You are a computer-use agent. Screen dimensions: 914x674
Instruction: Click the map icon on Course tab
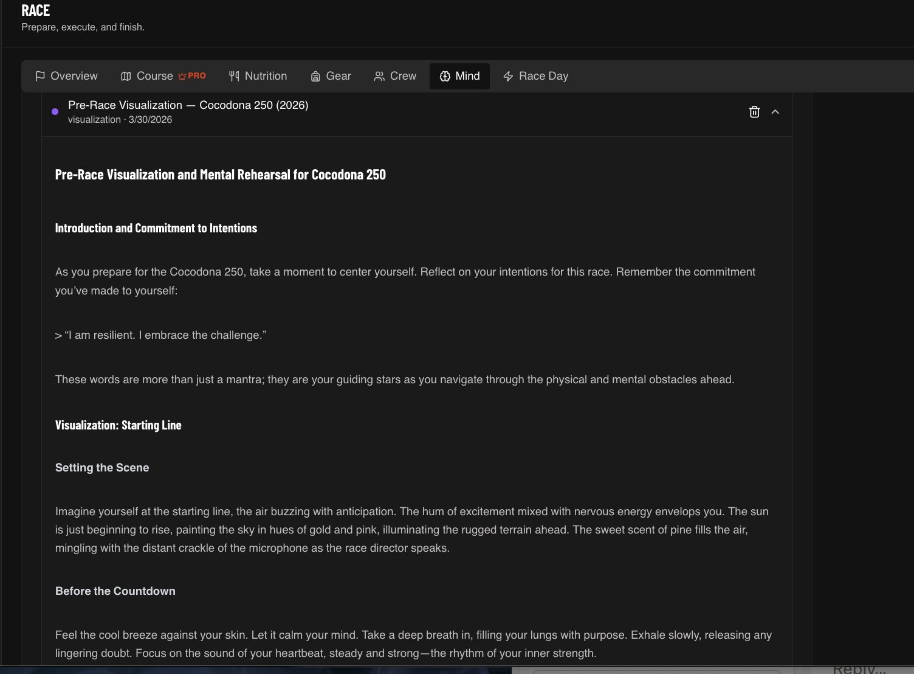(x=126, y=76)
